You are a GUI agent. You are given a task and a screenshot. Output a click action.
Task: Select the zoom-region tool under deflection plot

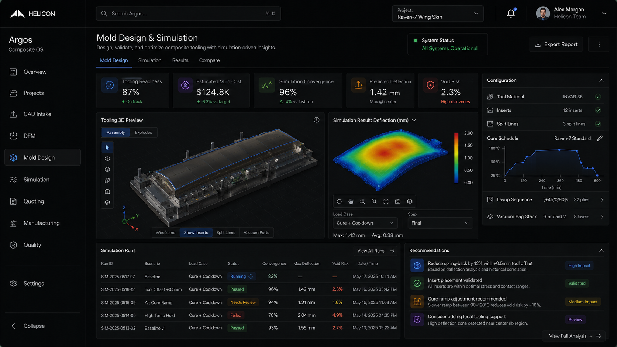tap(362, 201)
